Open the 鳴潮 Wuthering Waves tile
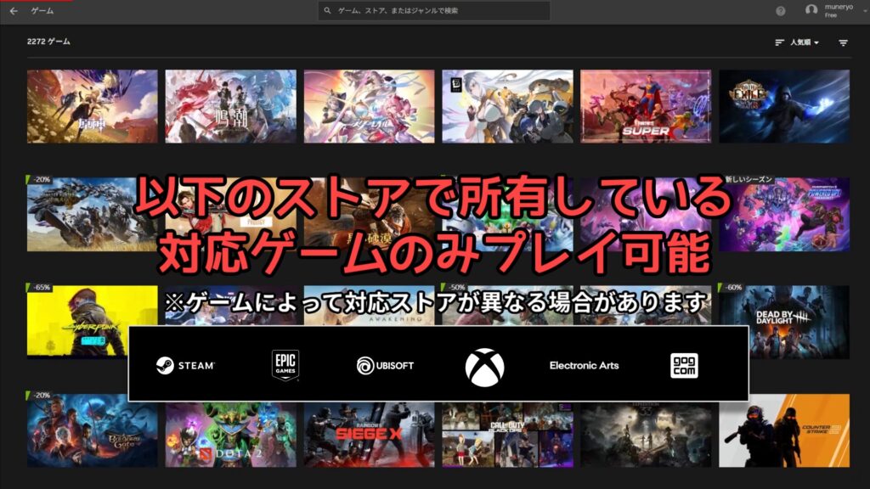Screen dimensions: 870x489 click(x=231, y=106)
